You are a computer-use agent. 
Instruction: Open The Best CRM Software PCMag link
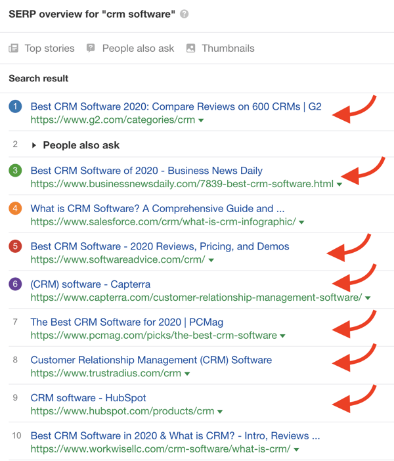pyautogui.click(x=127, y=322)
